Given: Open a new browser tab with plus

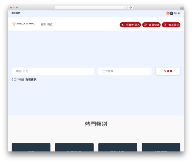Looking at the screenshot, I should (x=182, y=8).
